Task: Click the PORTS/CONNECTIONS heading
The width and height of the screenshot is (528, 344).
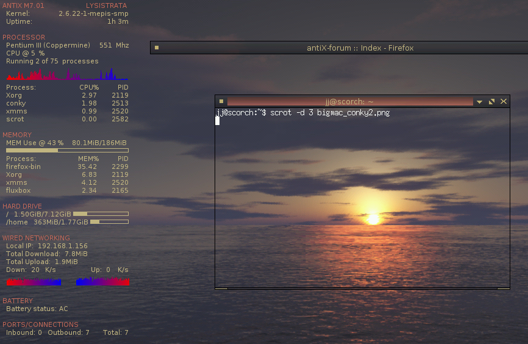Action: (40, 324)
